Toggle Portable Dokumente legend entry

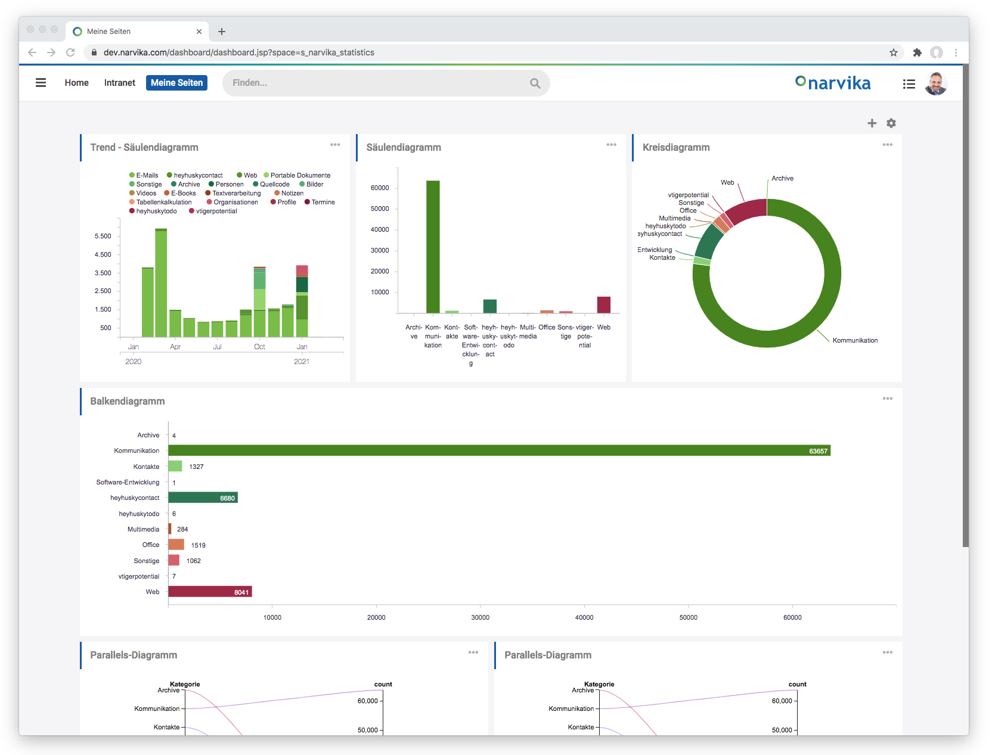click(x=297, y=175)
